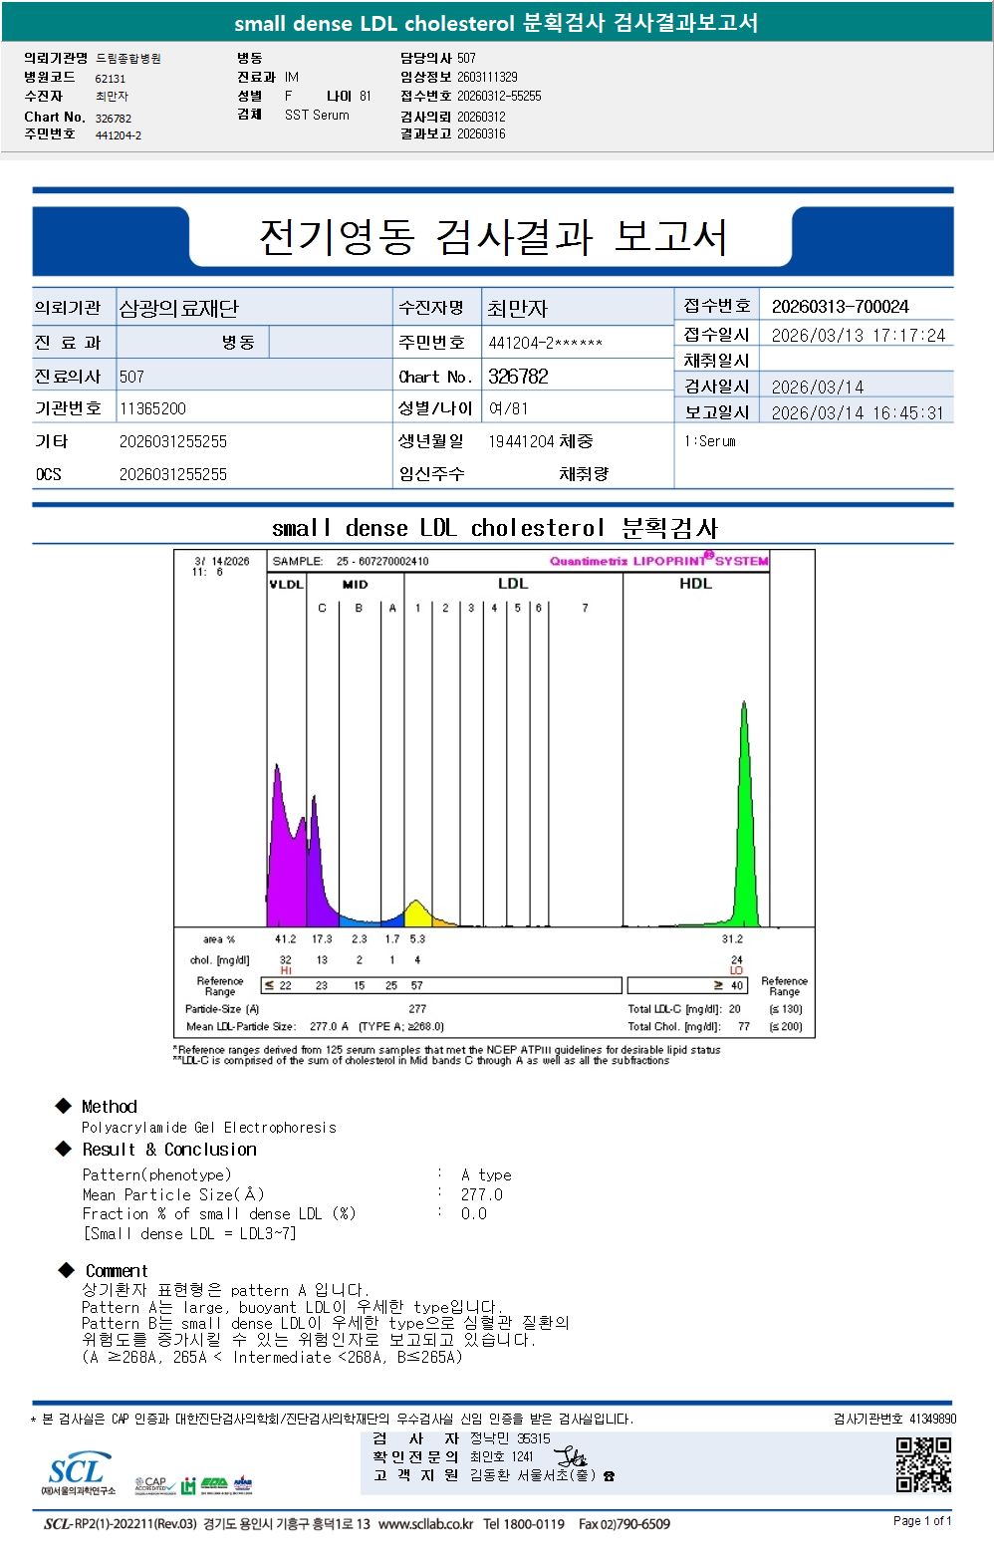The width and height of the screenshot is (994, 1558).
Task: Click the diamond bullet beside Result & Conclusion
Action: 64,1149
